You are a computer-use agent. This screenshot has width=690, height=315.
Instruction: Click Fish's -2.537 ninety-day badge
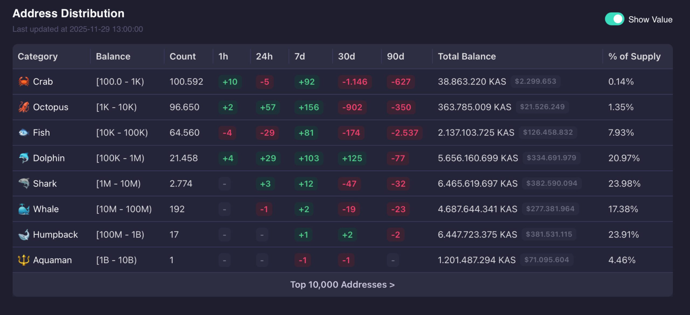[x=404, y=133]
